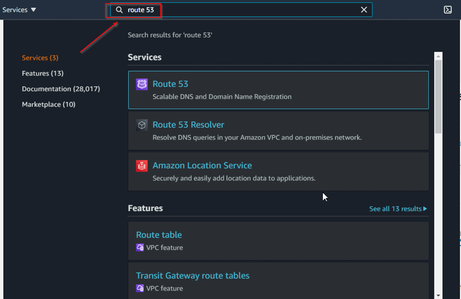Expand all Features via See all results arrow
This screenshot has width=461, height=299.
pyautogui.click(x=424, y=209)
